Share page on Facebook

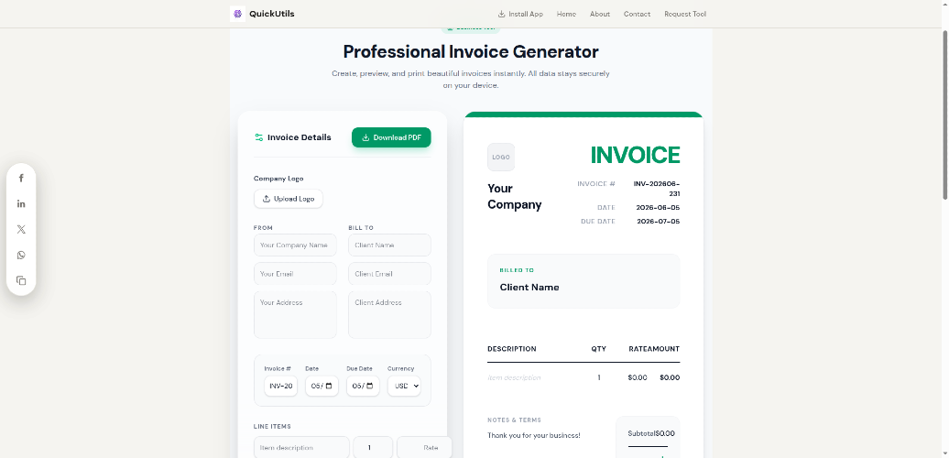point(21,178)
